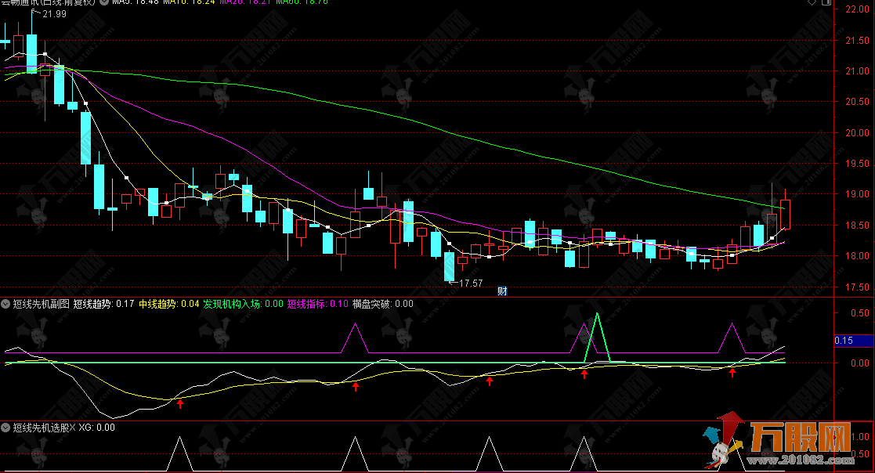The height and width of the screenshot is (473, 875).
Task: Click the last red arrow signal in sub-chart
Action: click(x=732, y=373)
